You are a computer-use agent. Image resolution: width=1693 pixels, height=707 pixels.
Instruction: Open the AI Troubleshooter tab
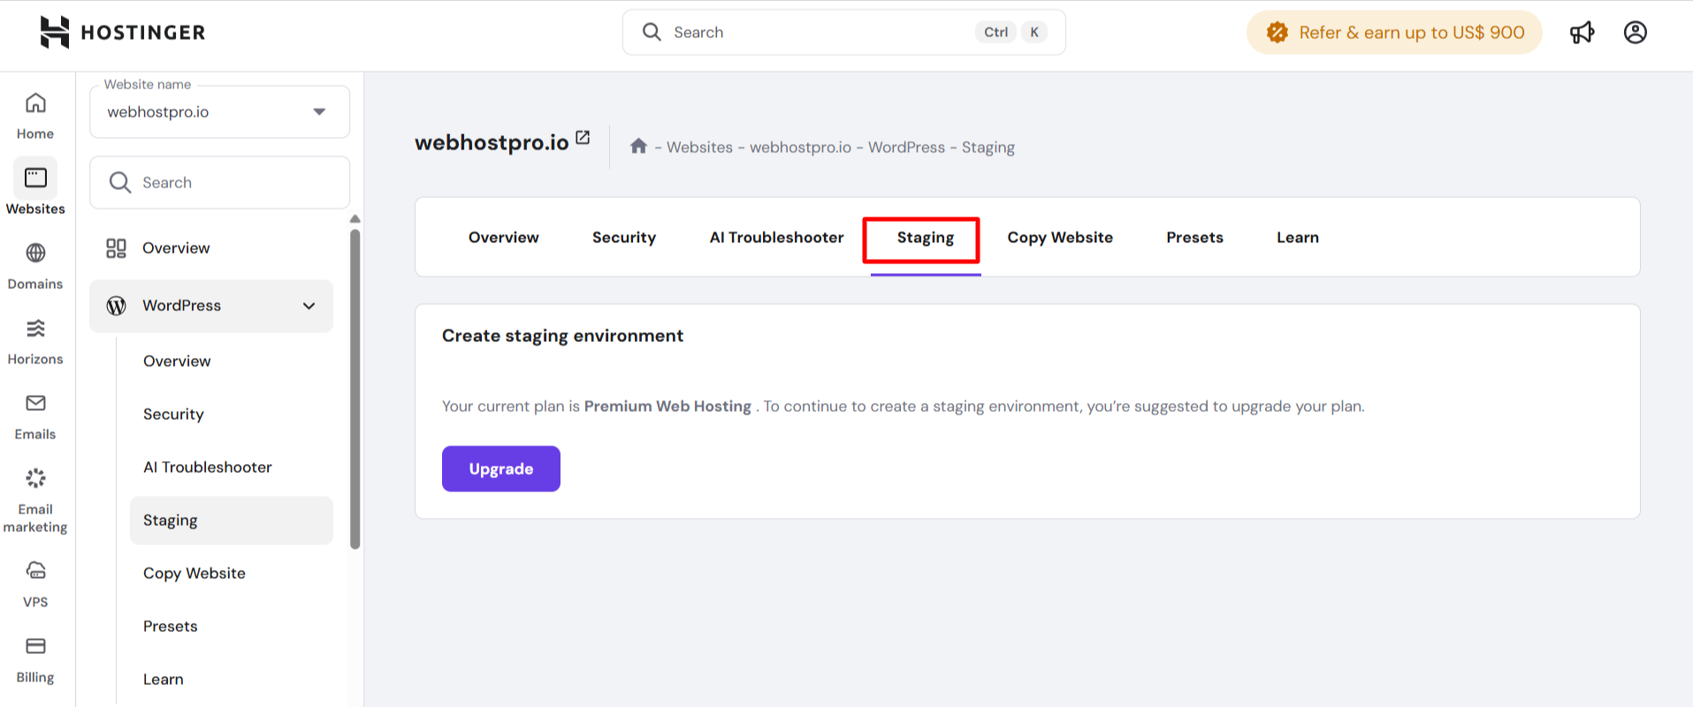776,237
